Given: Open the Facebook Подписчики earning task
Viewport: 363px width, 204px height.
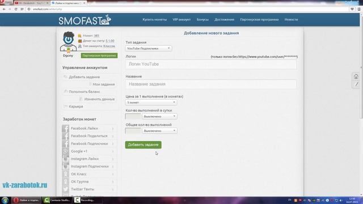Looking at the screenshot, I should click(90, 143).
